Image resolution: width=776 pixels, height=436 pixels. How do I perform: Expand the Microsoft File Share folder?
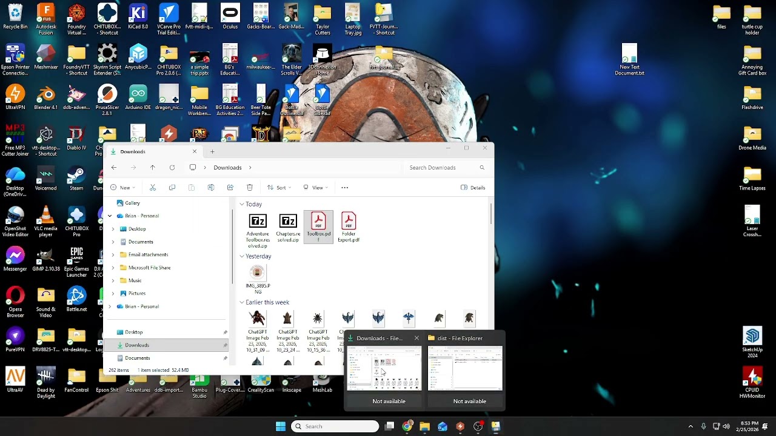tap(113, 268)
